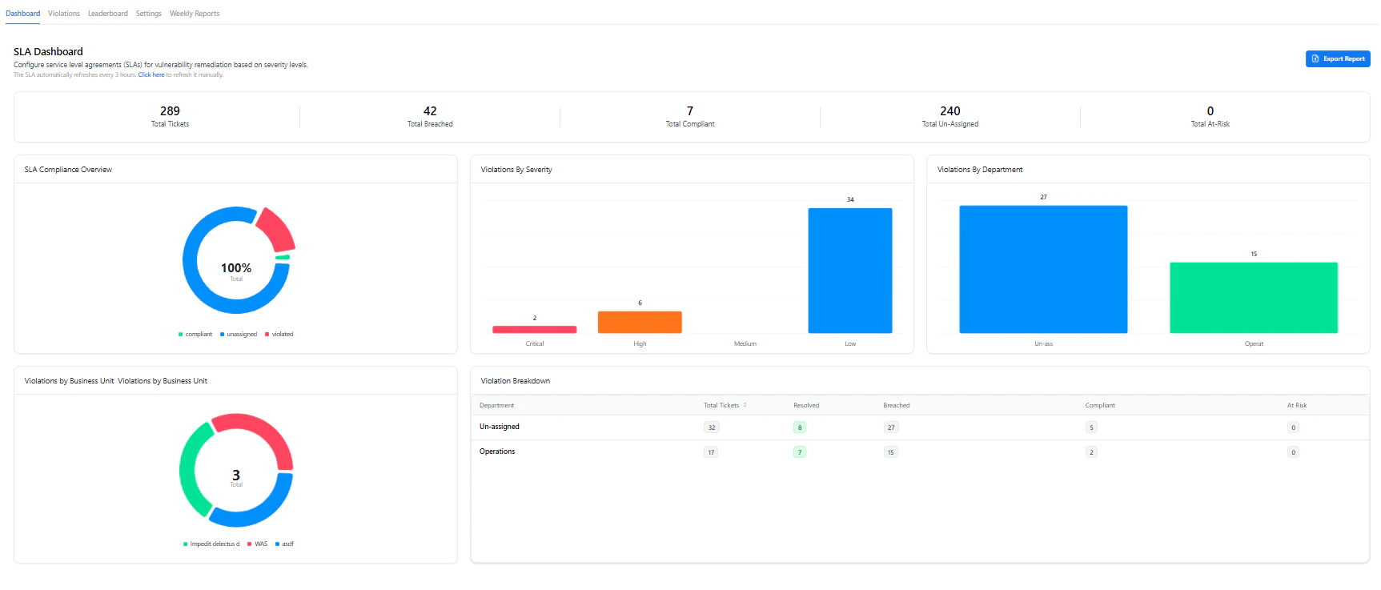Click resolved badge 7 in Operations row
The width and height of the screenshot is (1381, 590).
[x=800, y=452]
